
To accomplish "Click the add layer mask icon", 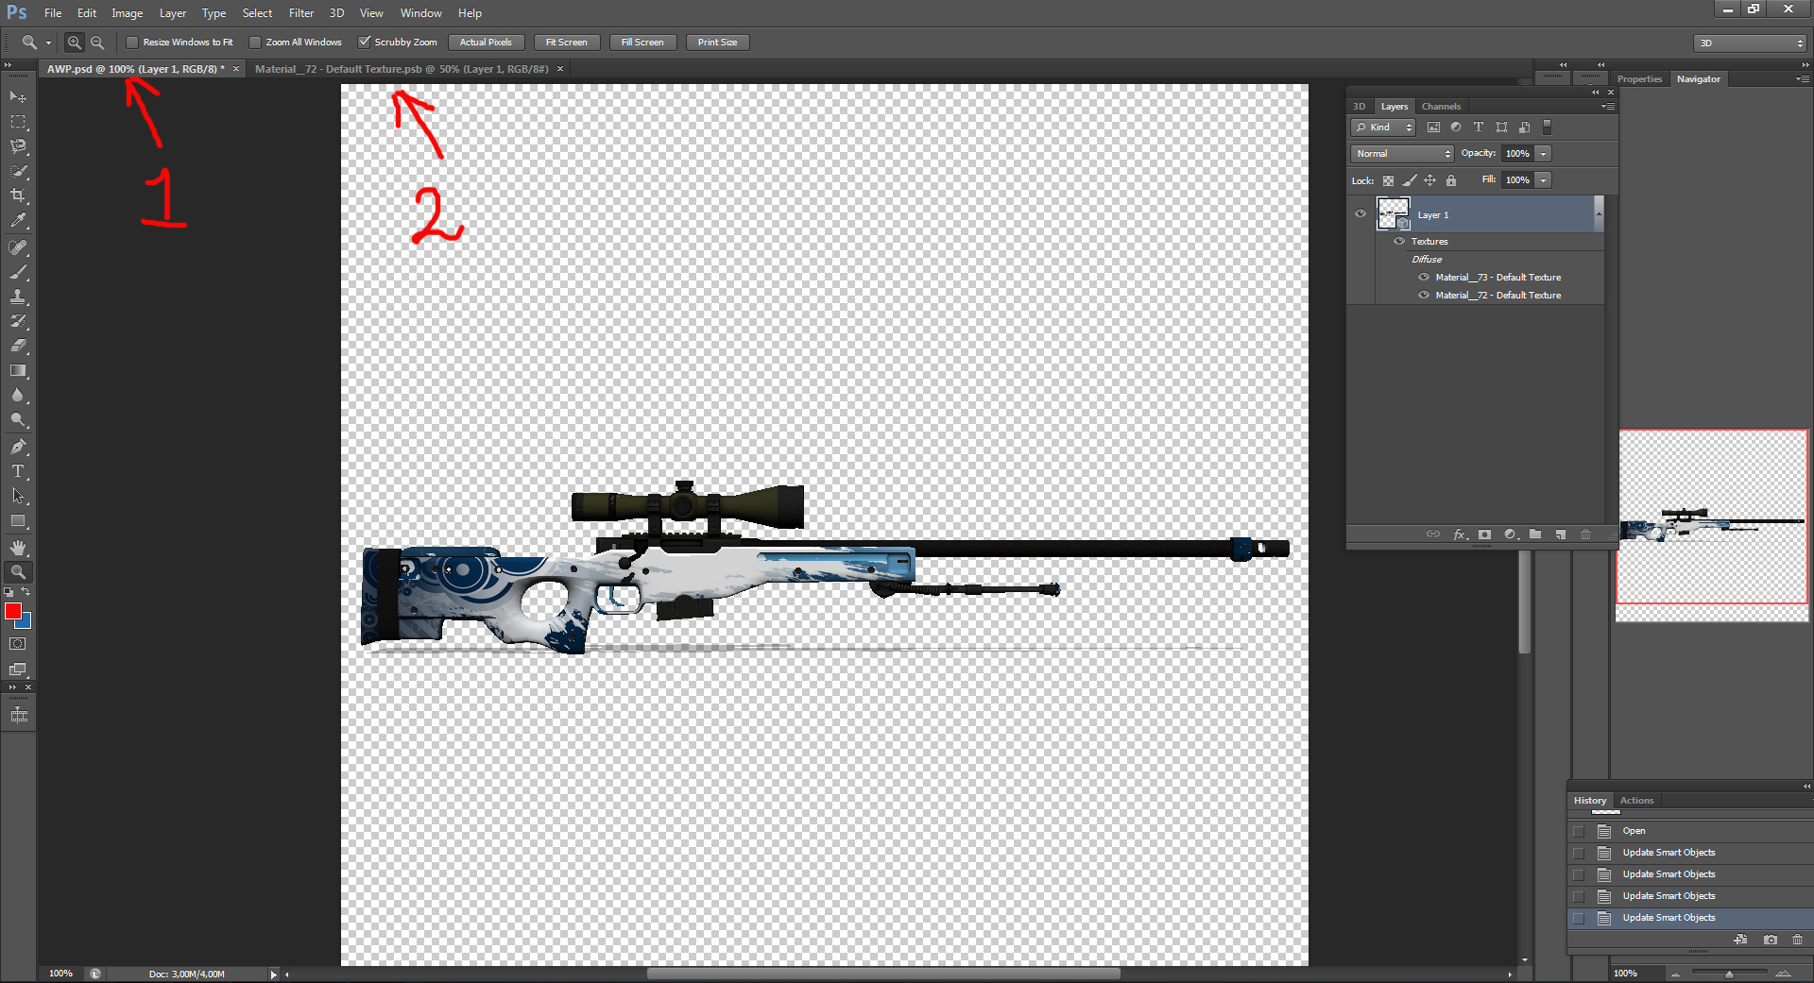I will pos(1484,534).
